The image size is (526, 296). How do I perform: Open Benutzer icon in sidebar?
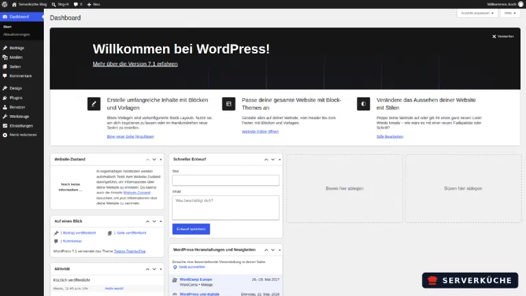[5, 107]
